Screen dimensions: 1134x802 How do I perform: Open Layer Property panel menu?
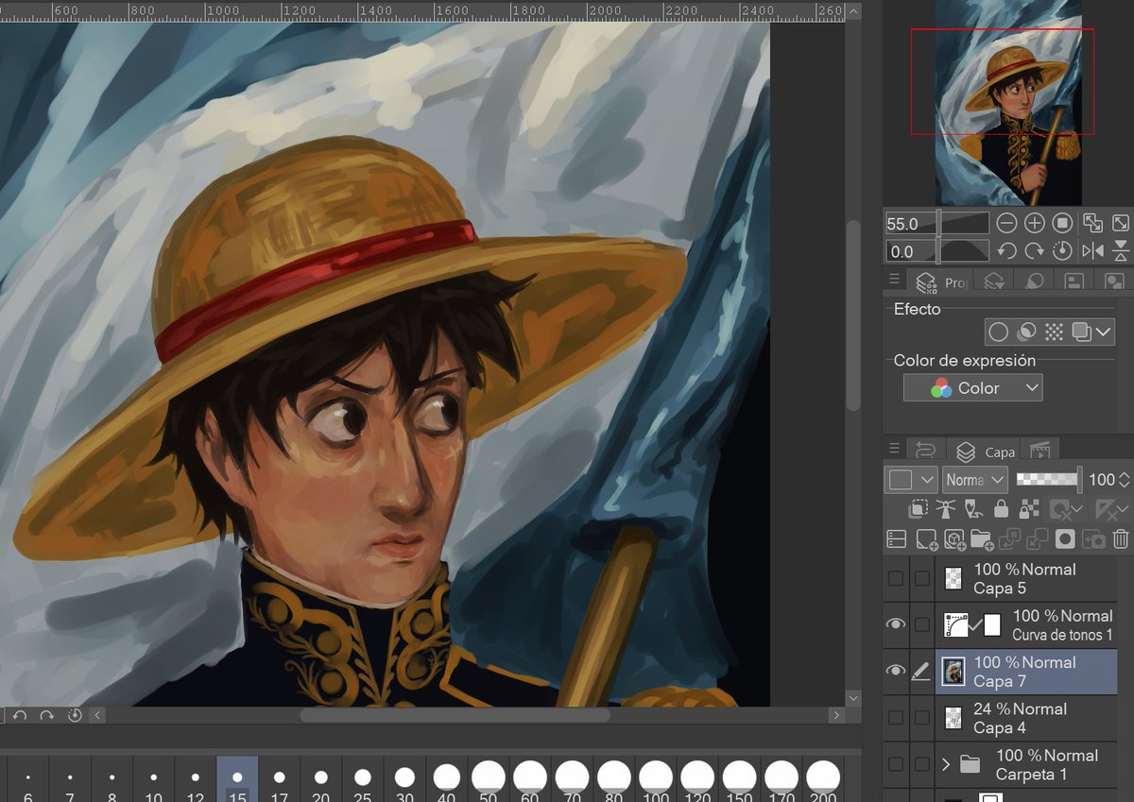point(894,281)
